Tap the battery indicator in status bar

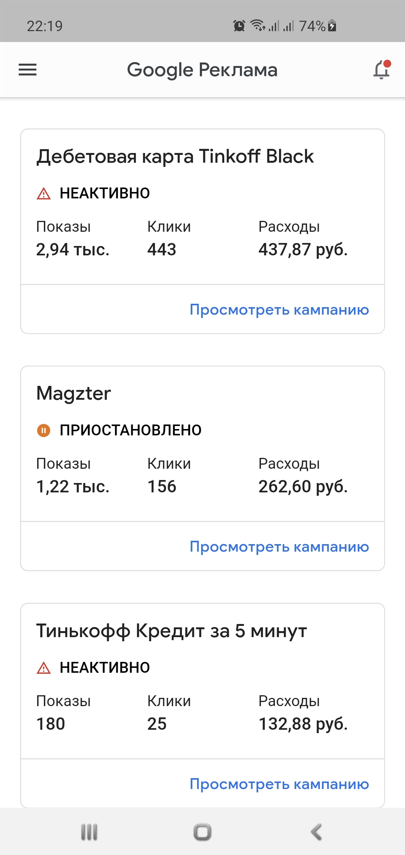(x=332, y=26)
